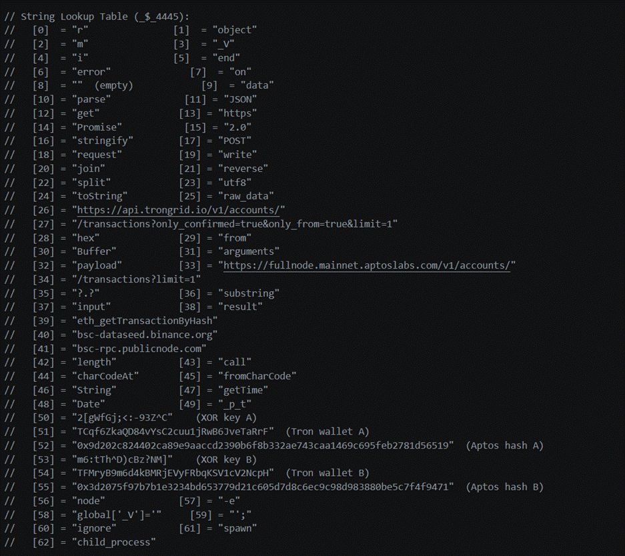Click the String Lookup Table header comment

pos(97,16)
